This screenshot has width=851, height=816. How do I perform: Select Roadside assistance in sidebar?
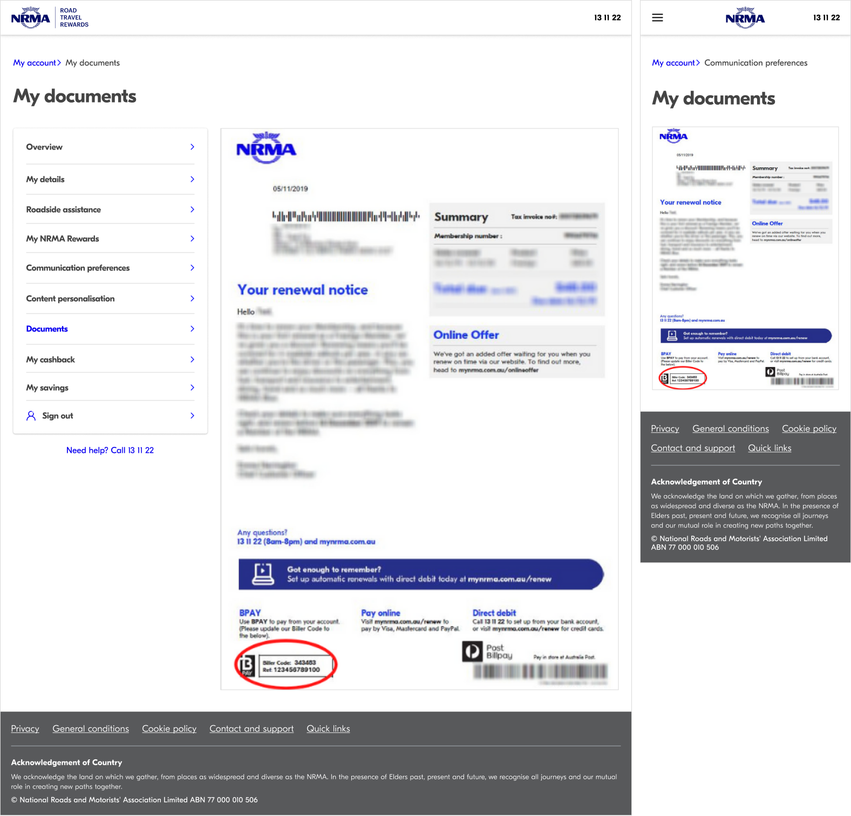tap(110, 209)
